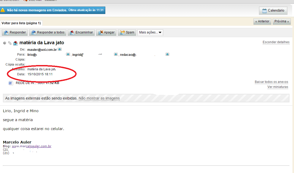Screen dimensions: 294x173
Task: Open the Mais ações dropdown
Action: point(150,32)
